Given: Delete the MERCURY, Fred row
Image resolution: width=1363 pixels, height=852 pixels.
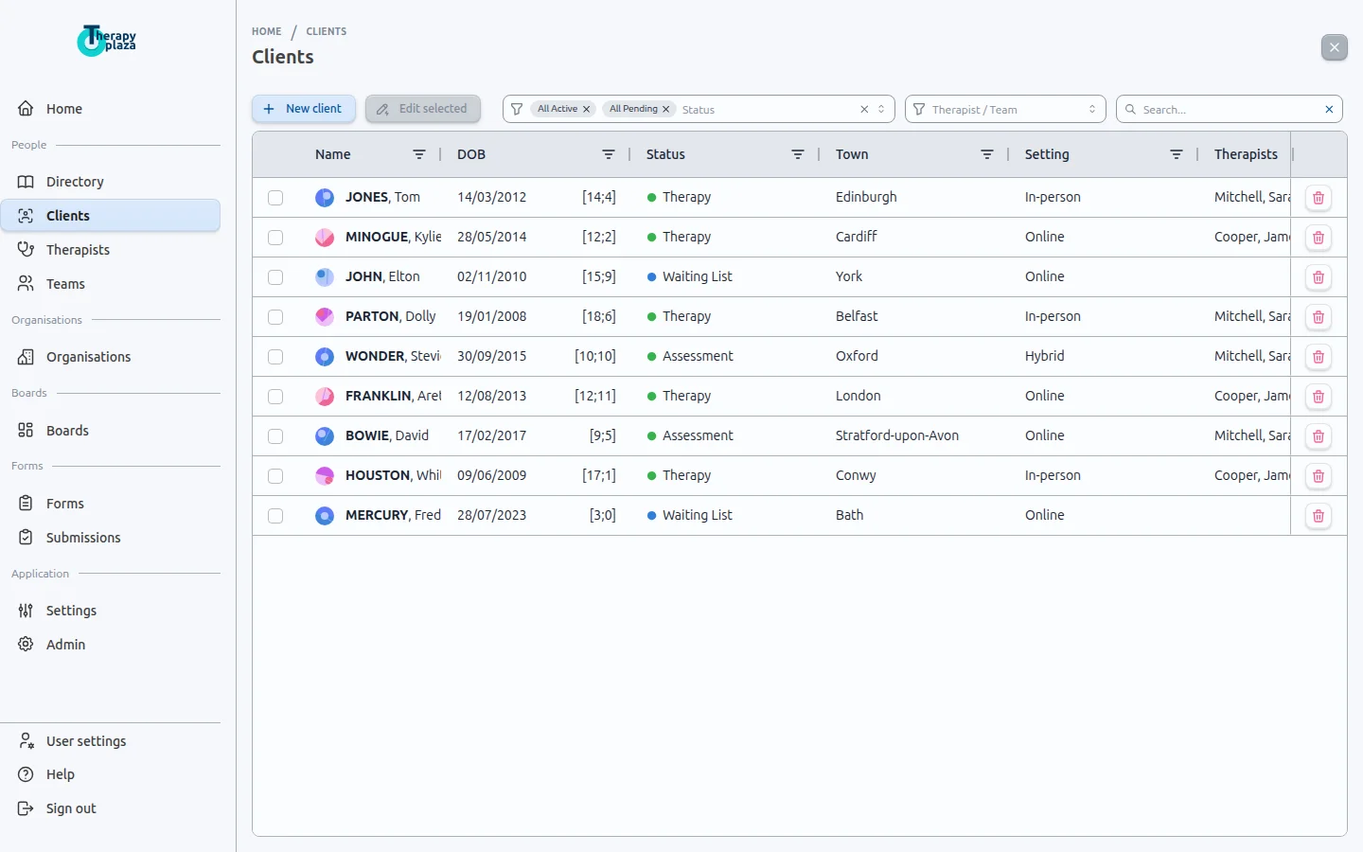Looking at the screenshot, I should pyautogui.click(x=1319, y=516).
